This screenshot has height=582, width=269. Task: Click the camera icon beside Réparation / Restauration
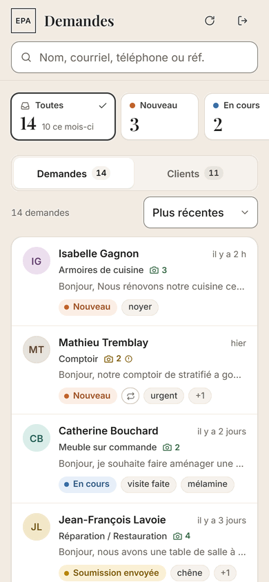click(178, 536)
